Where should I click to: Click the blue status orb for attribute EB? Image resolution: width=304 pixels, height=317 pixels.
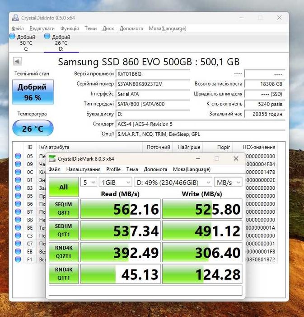(18, 251)
